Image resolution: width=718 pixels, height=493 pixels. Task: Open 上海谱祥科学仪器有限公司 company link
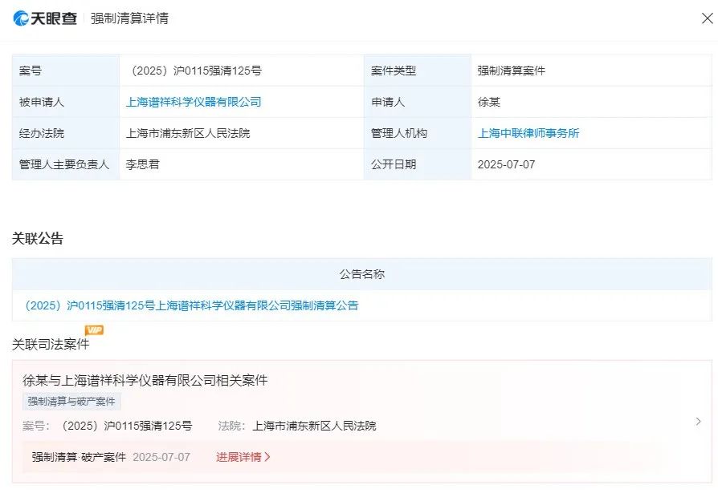click(194, 102)
